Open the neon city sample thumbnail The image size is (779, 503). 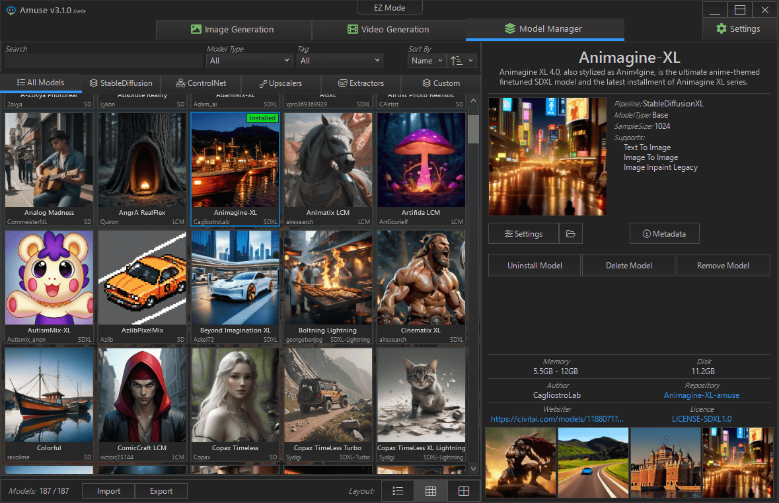(x=738, y=463)
